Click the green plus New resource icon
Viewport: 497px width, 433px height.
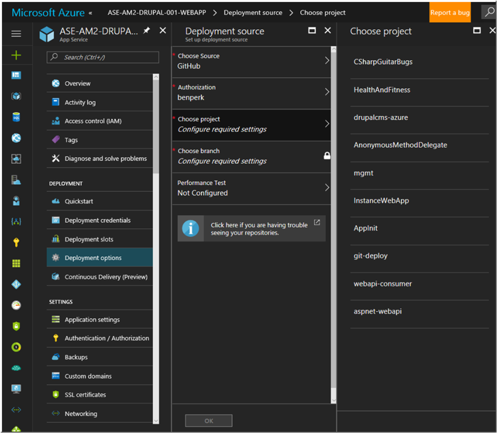pyautogui.click(x=16, y=55)
